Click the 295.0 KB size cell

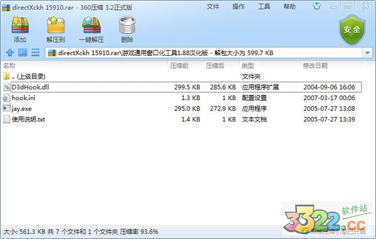[x=187, y=109]
